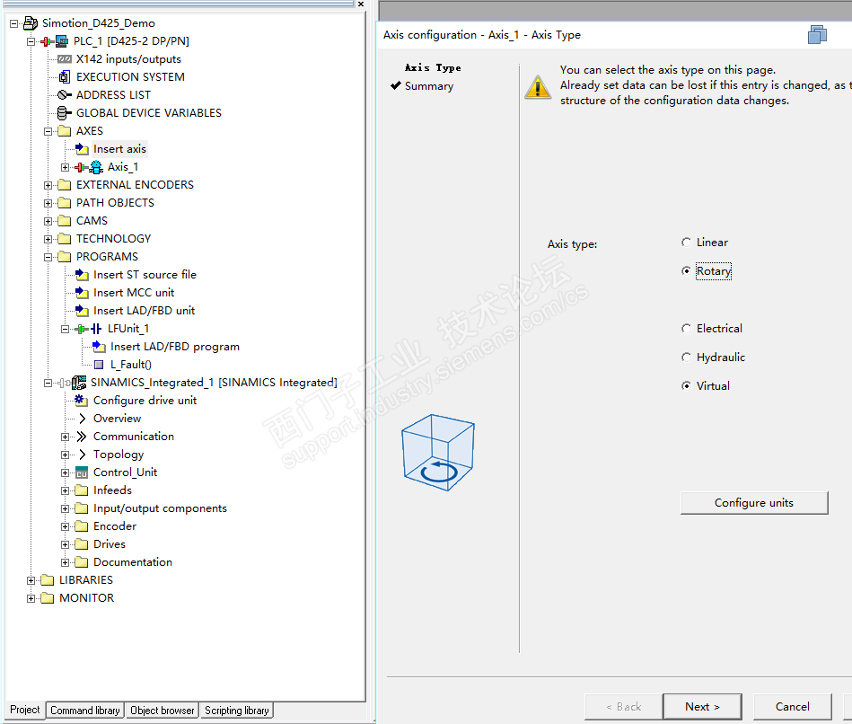Image resolution: width=852 pixels, height=724 pixels.
Task: Click the CAMS folder icon
Action: click(65, 221)
